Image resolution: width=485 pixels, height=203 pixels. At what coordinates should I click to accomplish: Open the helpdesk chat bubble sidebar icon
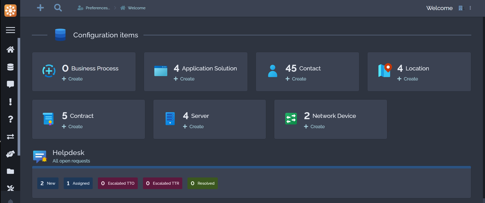pyautogui.click(x=10, y=84)
